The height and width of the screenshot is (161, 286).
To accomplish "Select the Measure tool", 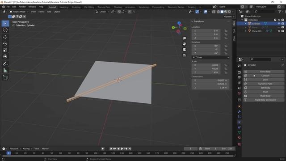I will [x=5, y=70].
